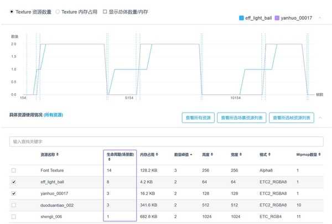
Task: Collapse the chart panel via top-right chevron
Action: coord(320,18)
